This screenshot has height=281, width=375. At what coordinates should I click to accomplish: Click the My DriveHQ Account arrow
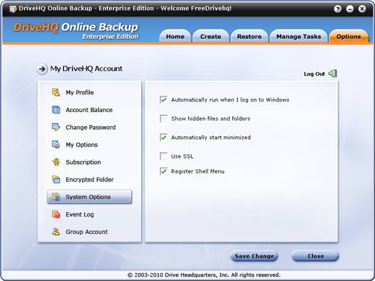pos(42,69)
